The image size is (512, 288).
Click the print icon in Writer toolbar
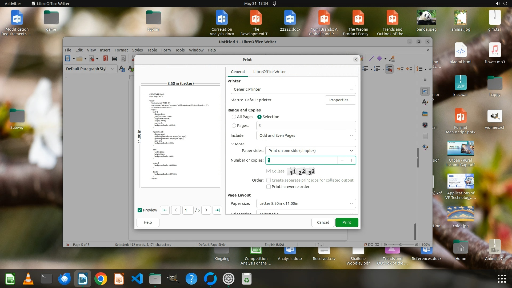(x=114, y=59)
